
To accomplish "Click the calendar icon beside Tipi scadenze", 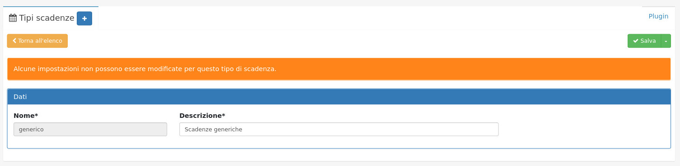I will click(13, 18).
